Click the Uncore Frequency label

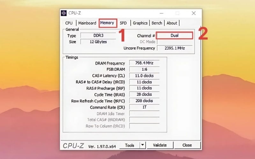(139, 48)
